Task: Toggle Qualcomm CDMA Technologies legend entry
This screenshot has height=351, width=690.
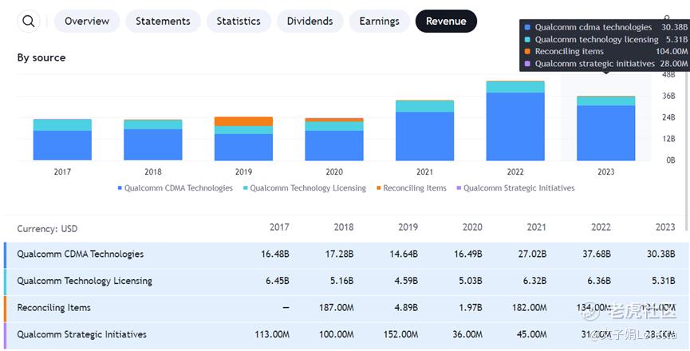Action: tap(175, 187)
